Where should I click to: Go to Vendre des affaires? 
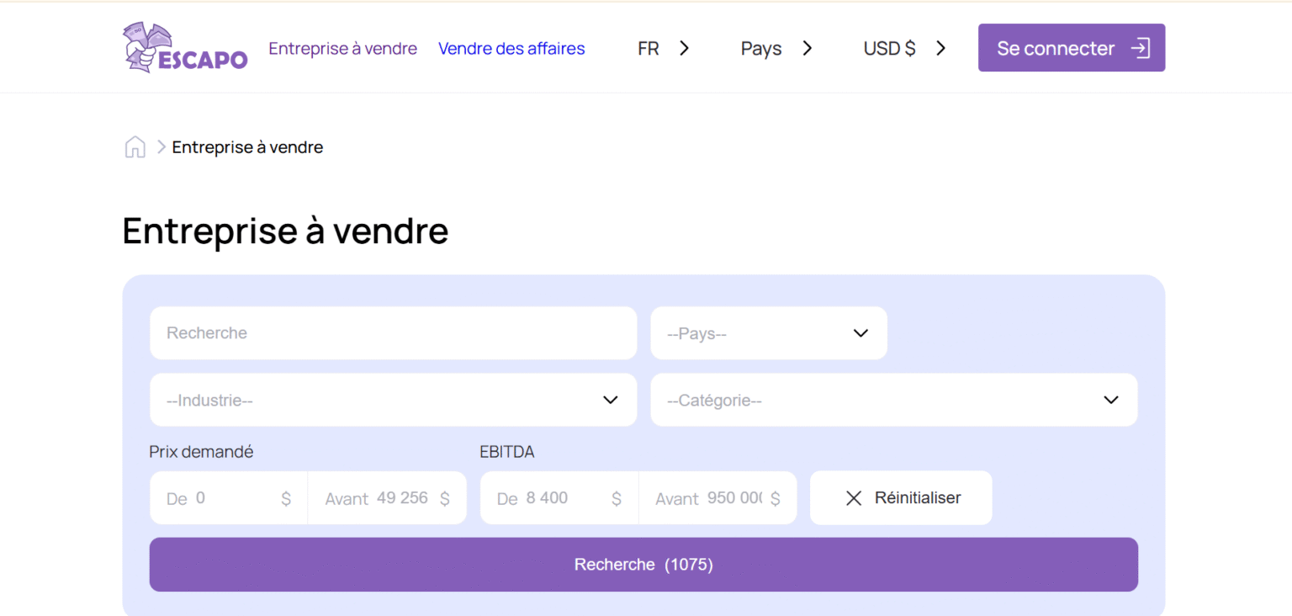[511, 49]
